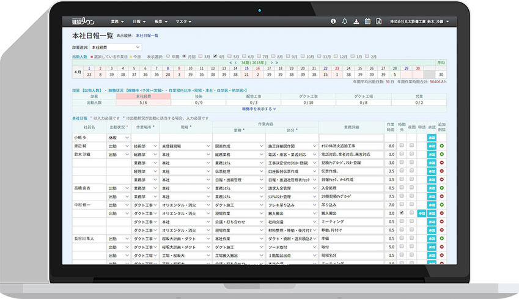Check overtime on the オリエンタル消火追加工事 row

tap(402, 146)
